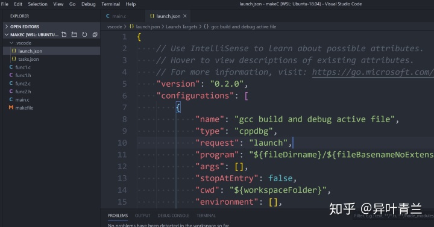
Task: Select launch.json in the explorer tree
Action: [x=52, y=51]
